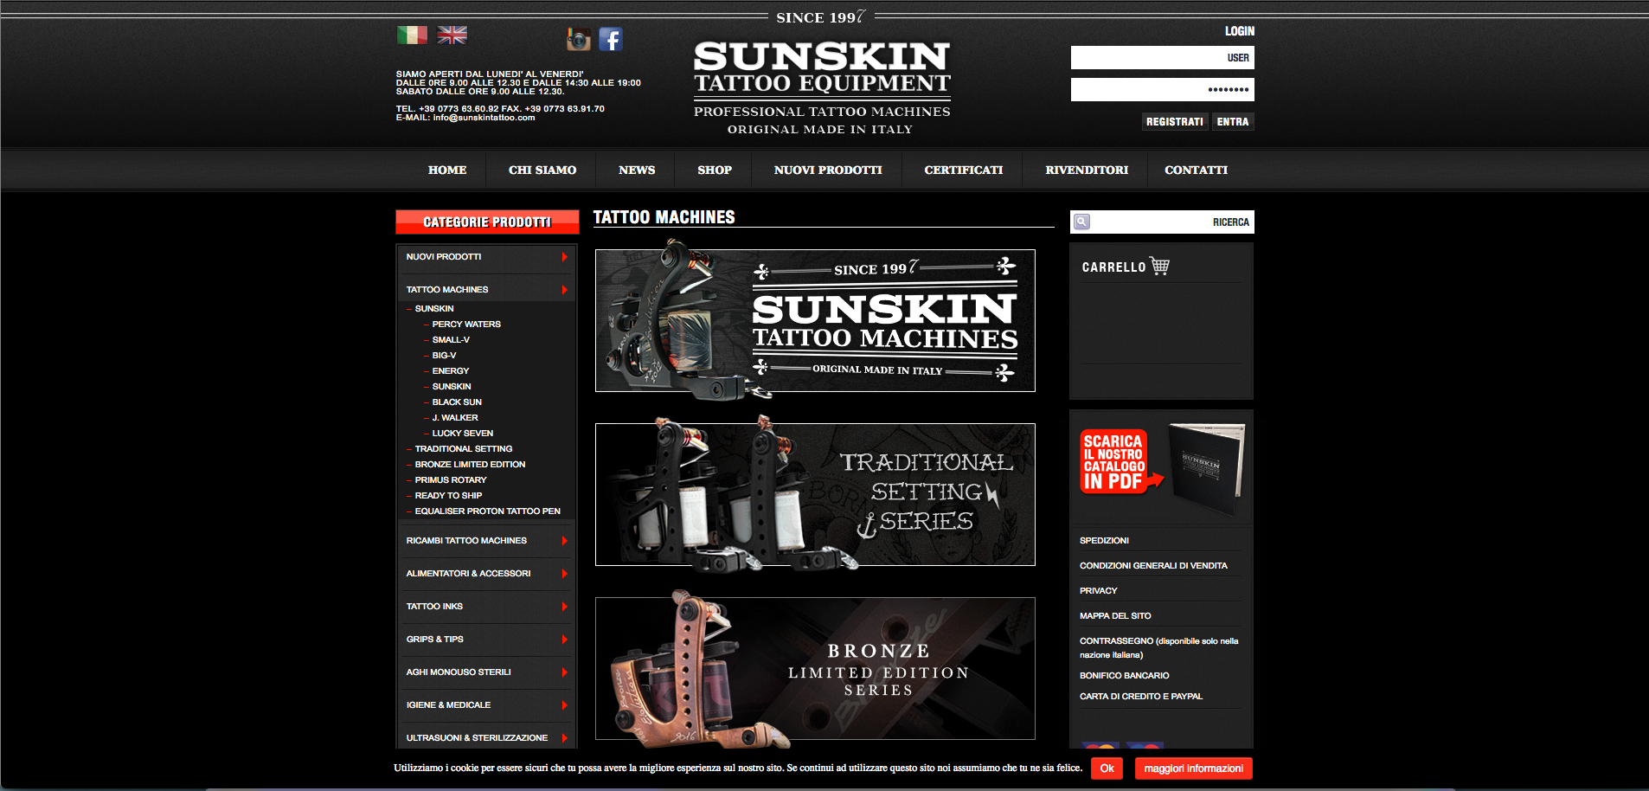Open Shop in navigation bar
1649x791 pixels.
click(x=715, y=170)
